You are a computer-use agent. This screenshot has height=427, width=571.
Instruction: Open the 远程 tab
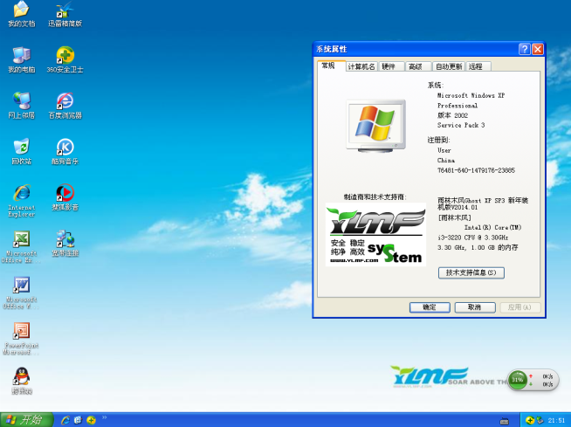(478, 66)
